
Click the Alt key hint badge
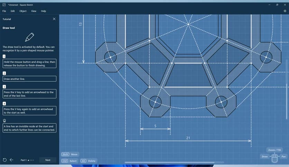83,161
